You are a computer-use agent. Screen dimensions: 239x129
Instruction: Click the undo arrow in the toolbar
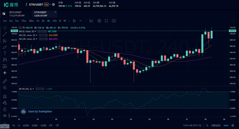coord(81,21)
